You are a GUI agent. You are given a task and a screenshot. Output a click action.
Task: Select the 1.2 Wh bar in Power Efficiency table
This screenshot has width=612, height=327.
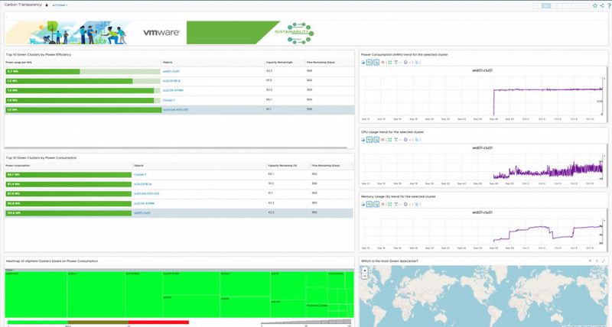[69, 81]
